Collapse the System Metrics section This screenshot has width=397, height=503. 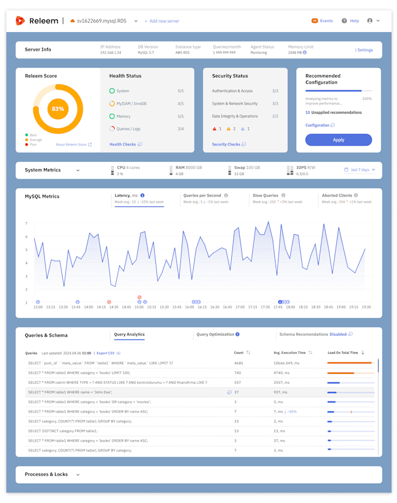pyautogui.click(x=78, y=171)
